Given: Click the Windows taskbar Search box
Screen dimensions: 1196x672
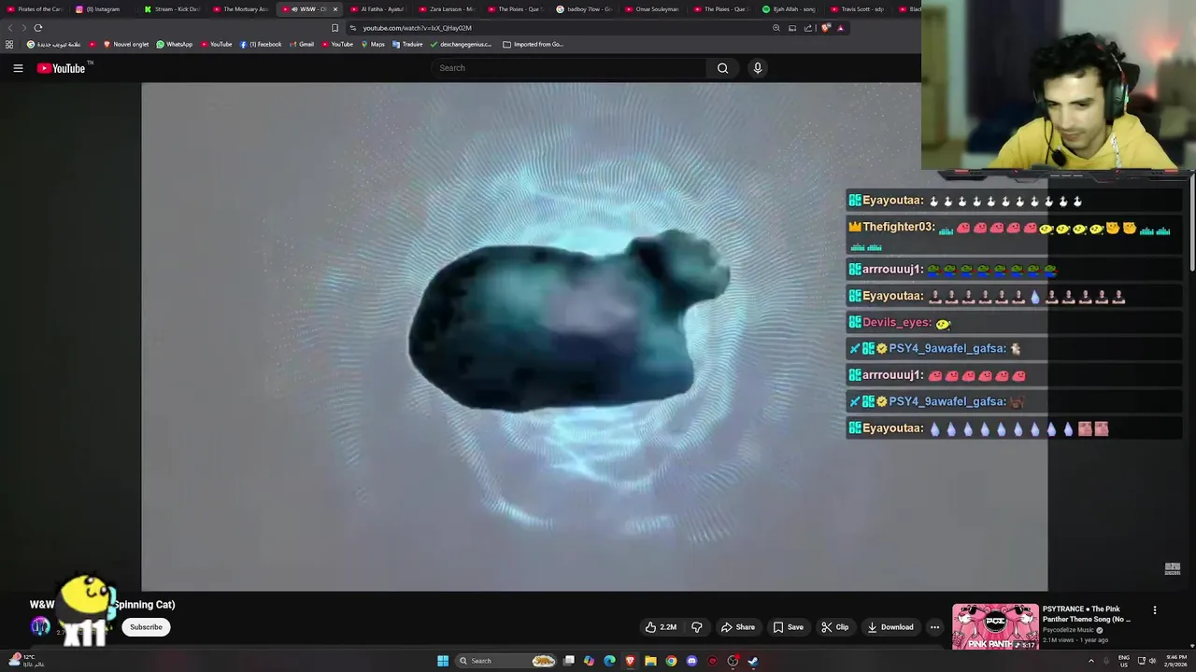Looking at the screenshot, I should pyautogui.click(x=506, y=661).
